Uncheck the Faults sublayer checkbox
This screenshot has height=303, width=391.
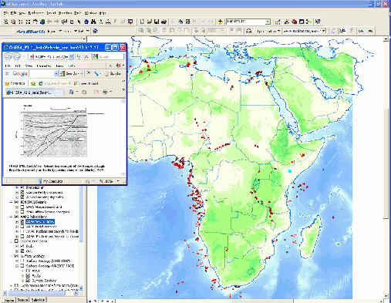click(x=29, y=275)
